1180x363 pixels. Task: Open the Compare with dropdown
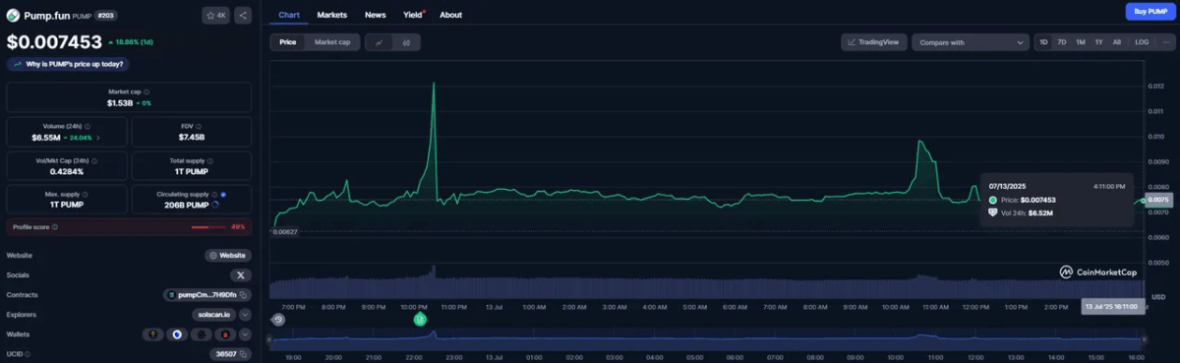click(x=971, y=42)
